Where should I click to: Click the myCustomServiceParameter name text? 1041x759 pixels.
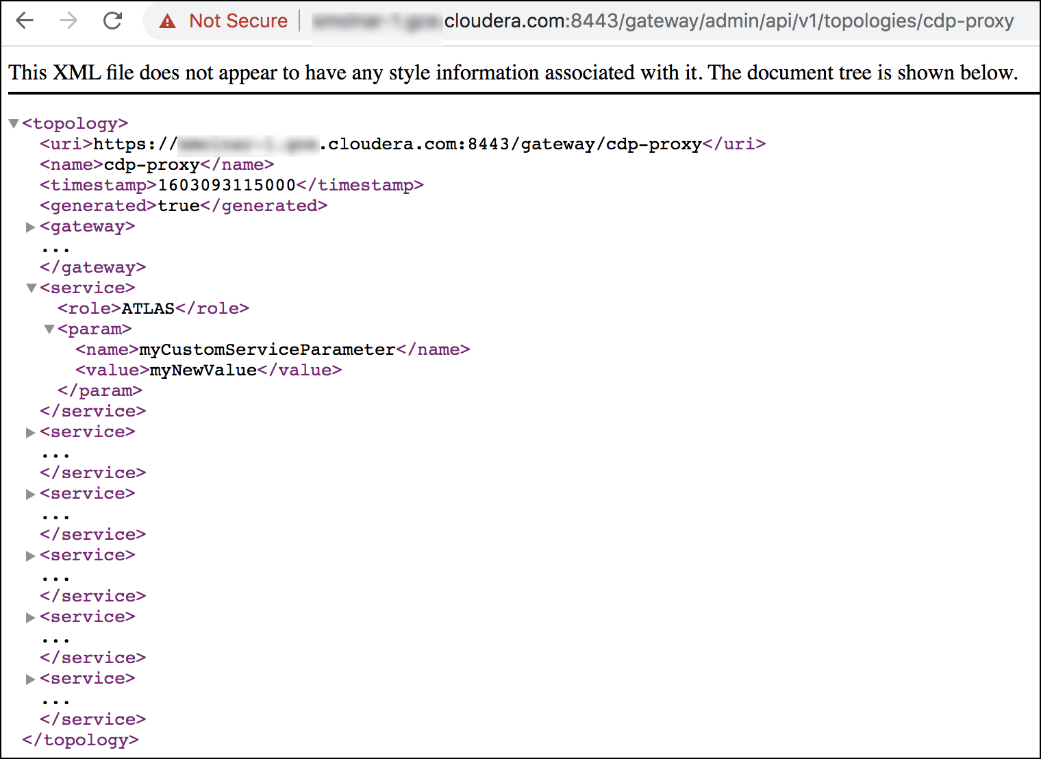267,350
